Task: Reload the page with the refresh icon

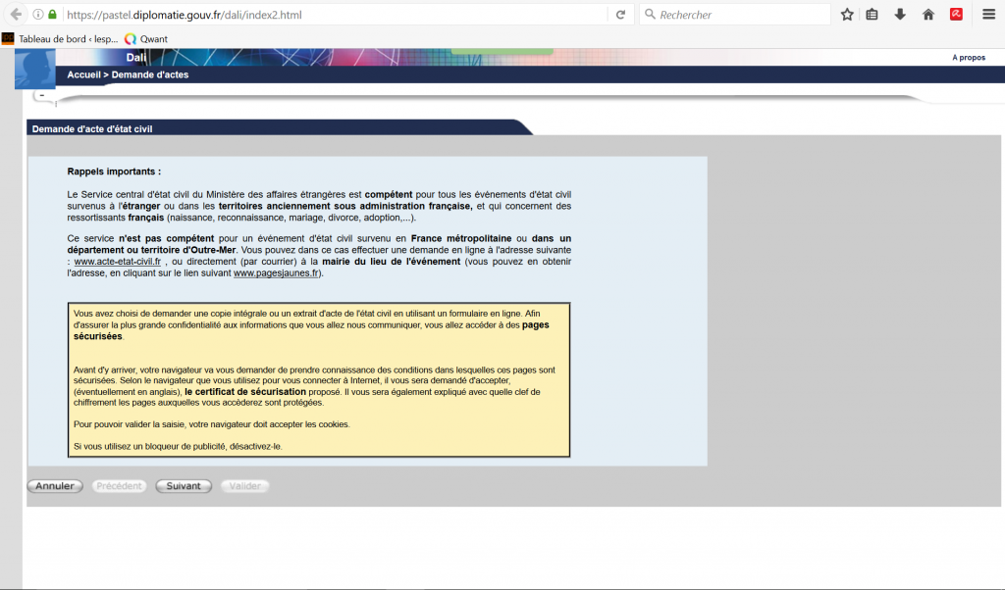Action: coord(620,15)
